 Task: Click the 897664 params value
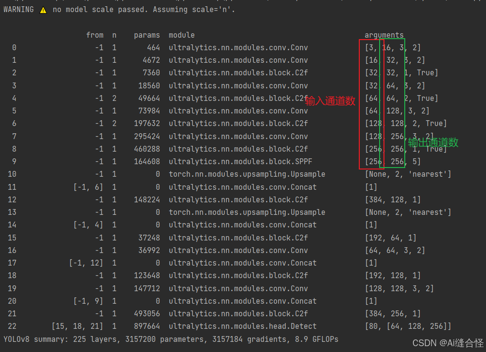coord(147,326)
